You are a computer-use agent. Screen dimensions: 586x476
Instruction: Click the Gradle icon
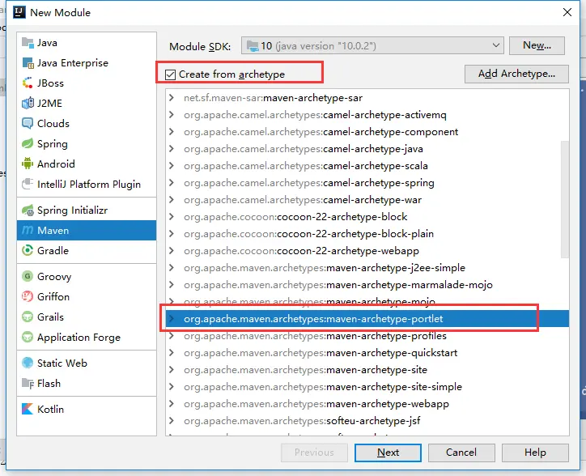coord(28,250)
